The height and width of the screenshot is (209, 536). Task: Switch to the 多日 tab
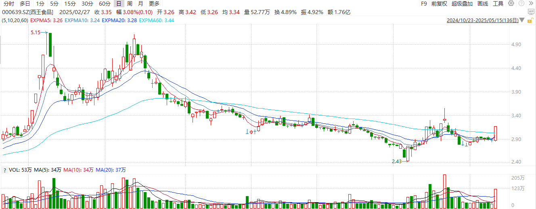pos(25,4)
